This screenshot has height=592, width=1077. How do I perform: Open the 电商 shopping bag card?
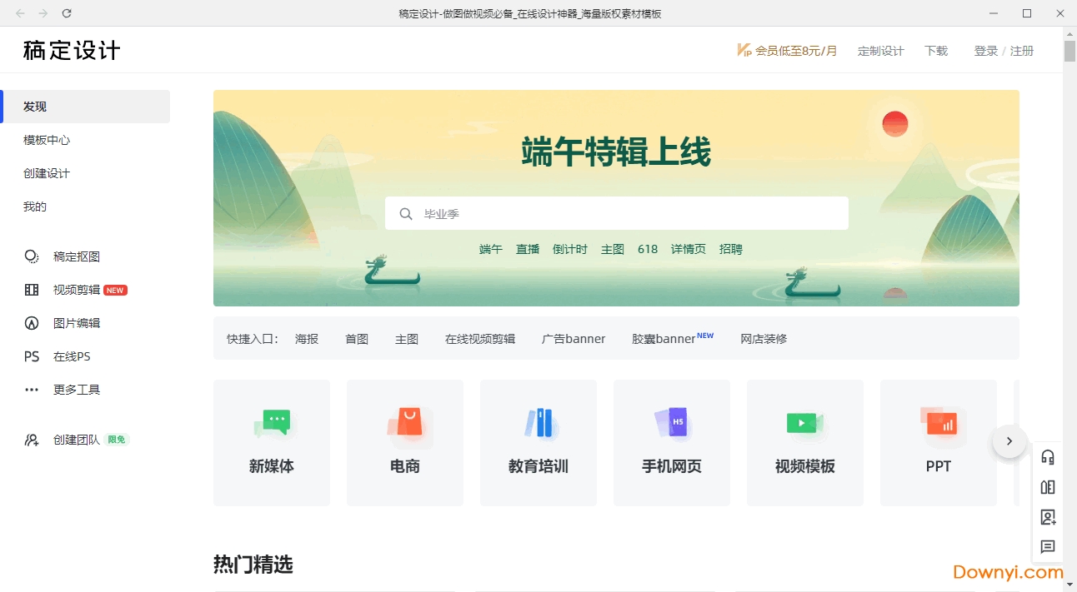pos(405,442)
